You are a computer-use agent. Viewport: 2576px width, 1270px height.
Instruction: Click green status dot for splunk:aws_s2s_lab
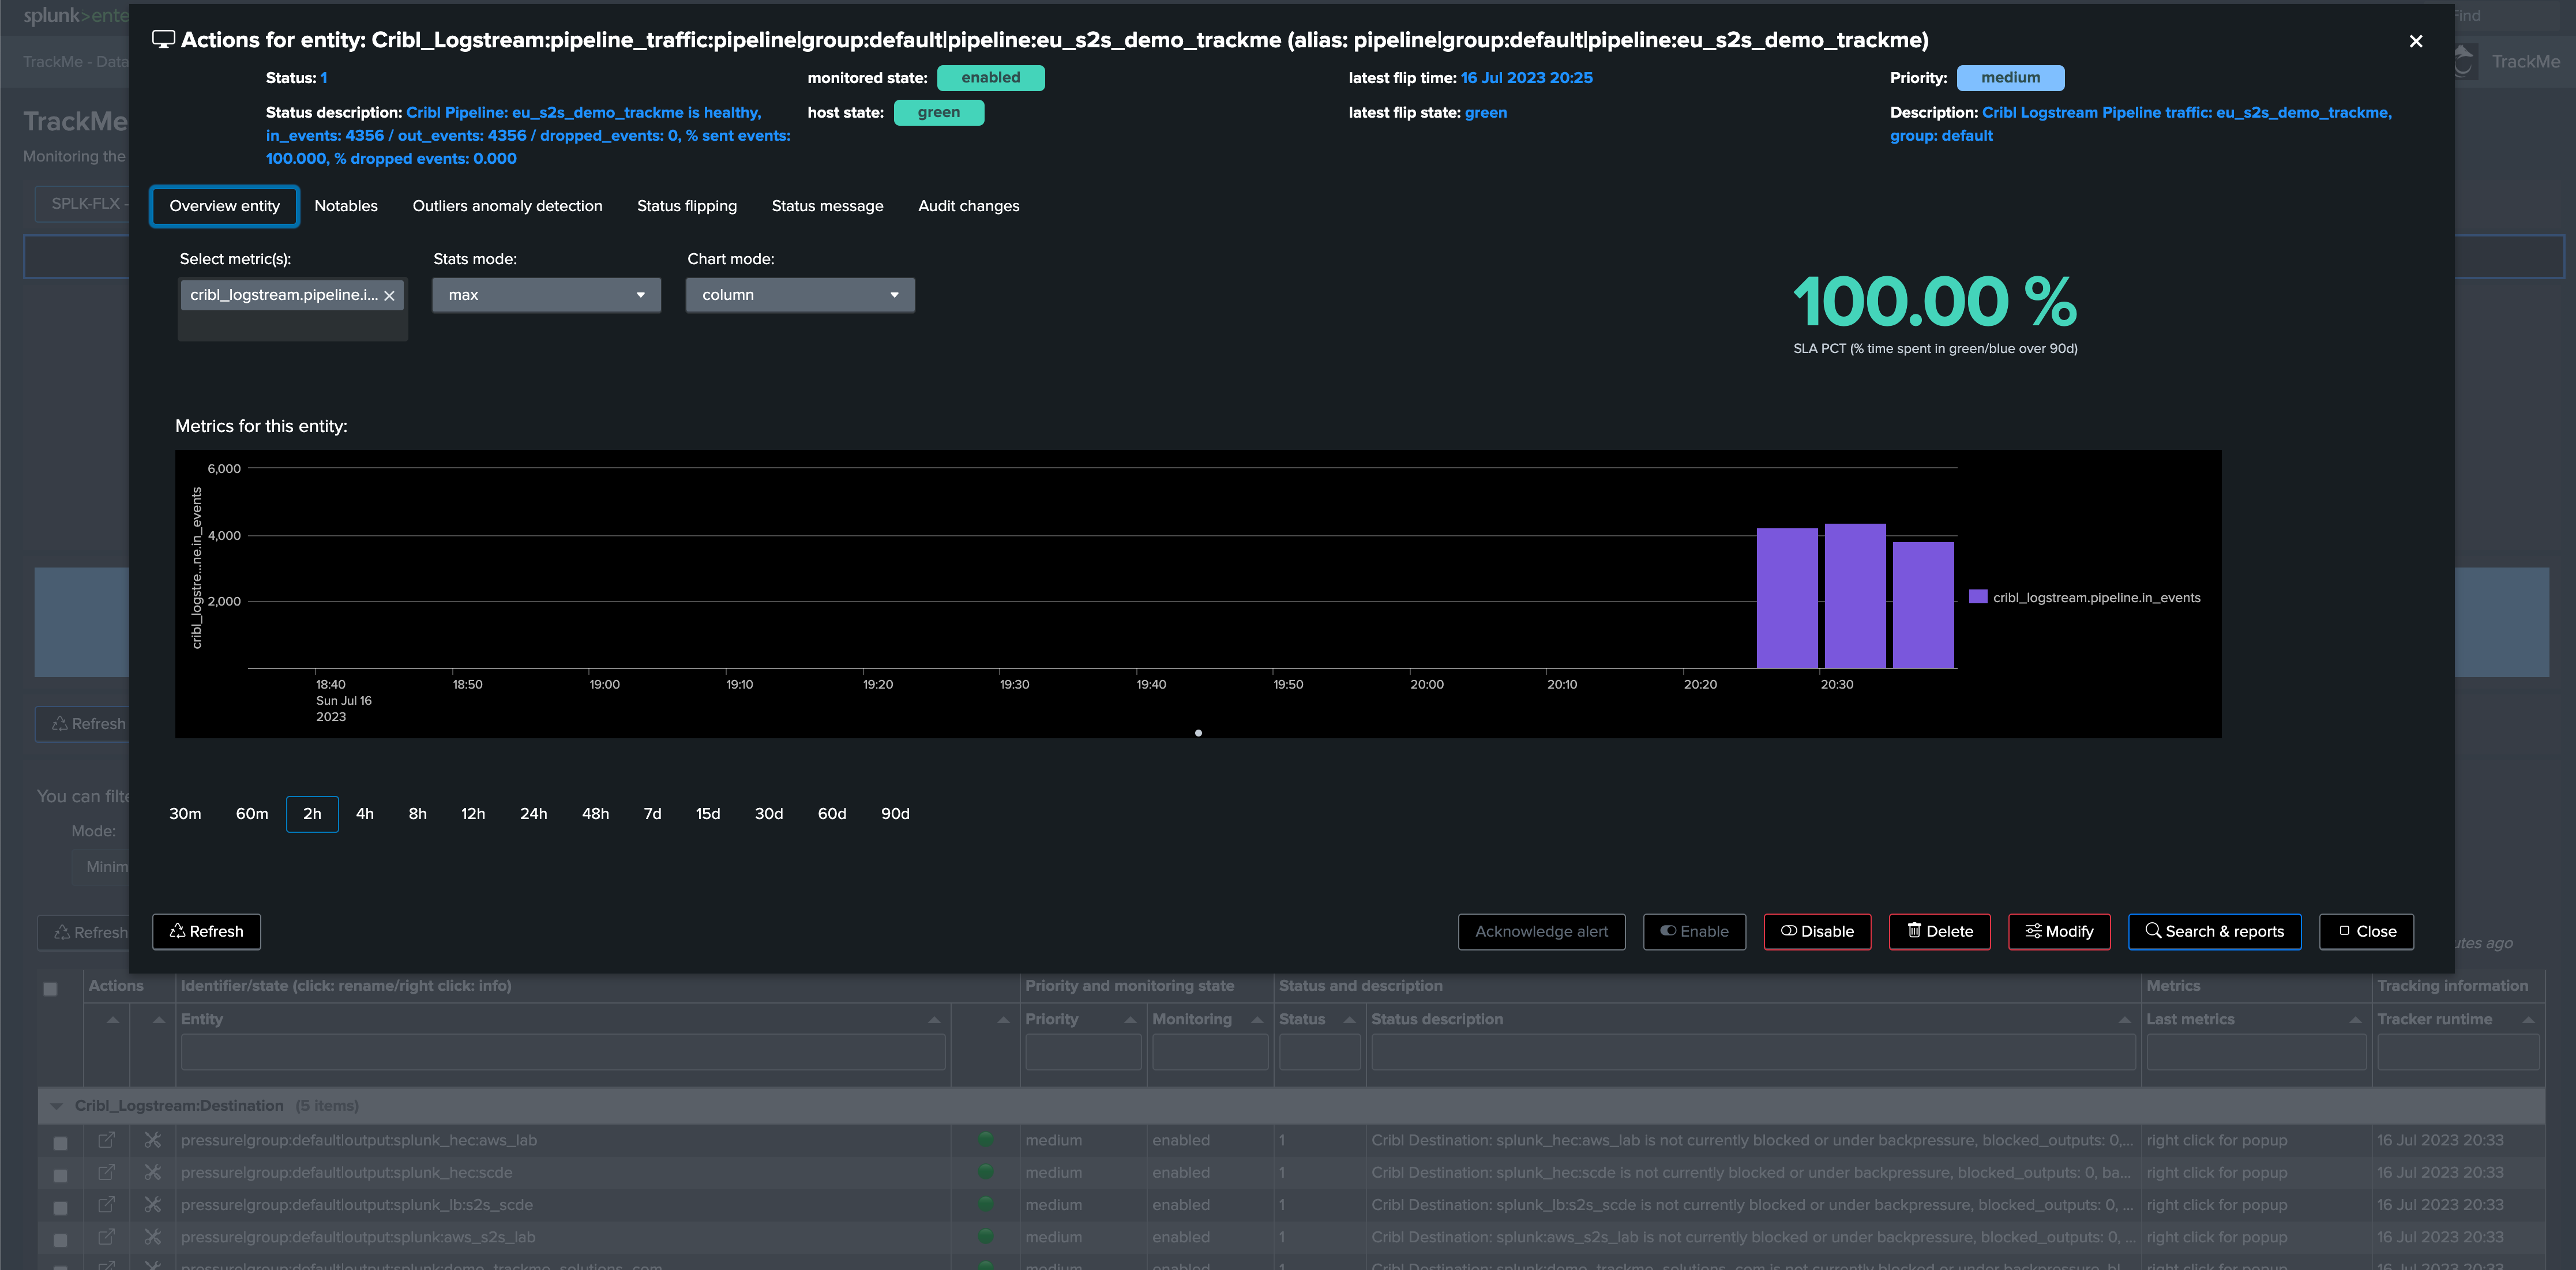click(x=986, y=1236)
